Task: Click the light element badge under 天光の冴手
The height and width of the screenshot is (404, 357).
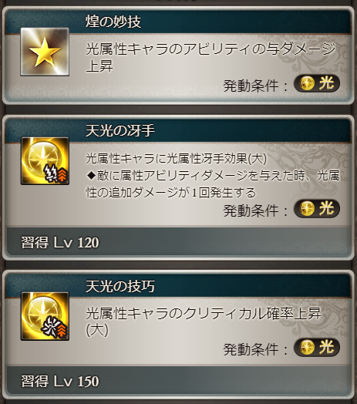Action: [317, 208]
